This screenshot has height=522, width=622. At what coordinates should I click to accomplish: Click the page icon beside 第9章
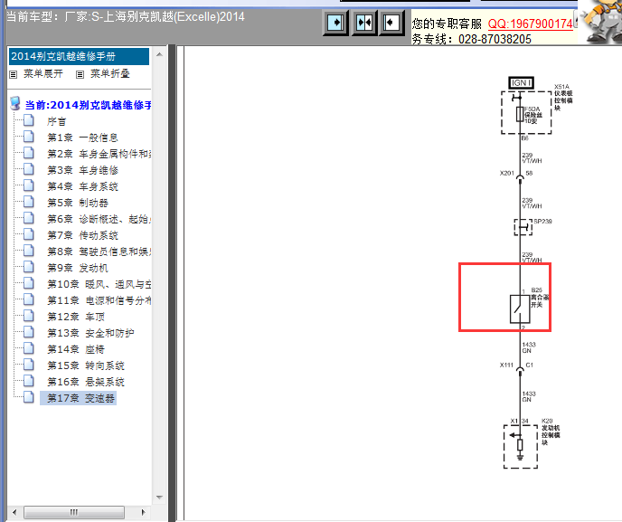click(29, 266)
